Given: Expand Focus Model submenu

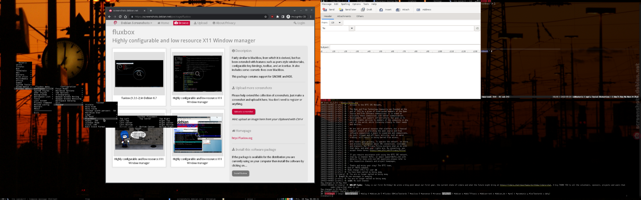Looking at the screenshot, I should pyautogui.click(x=69, y=89).
